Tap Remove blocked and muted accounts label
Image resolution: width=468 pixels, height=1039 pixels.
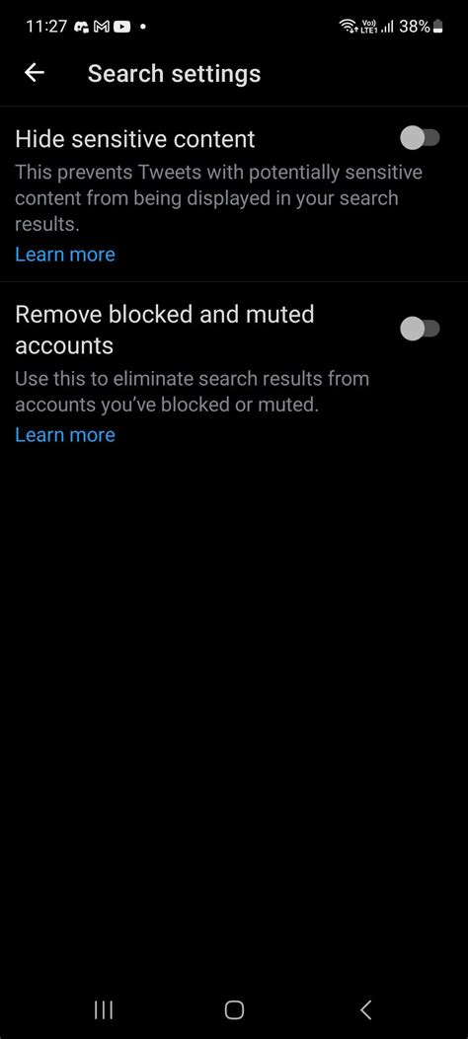click(165, 330)
